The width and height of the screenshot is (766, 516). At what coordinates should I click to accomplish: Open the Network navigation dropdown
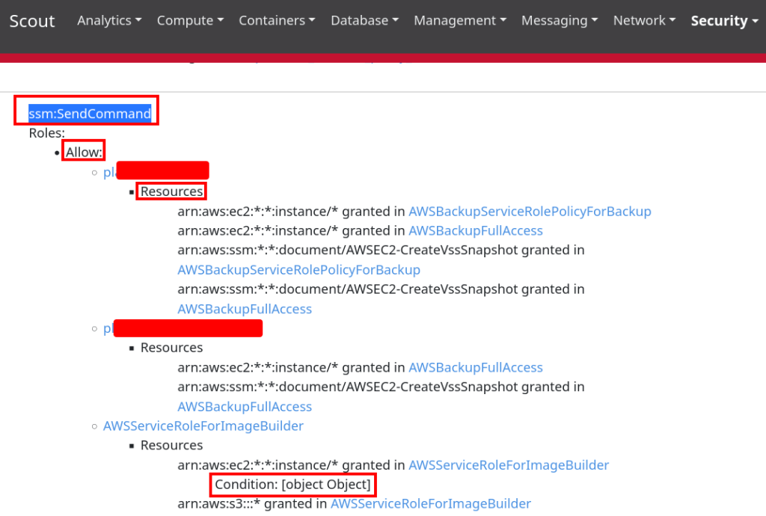tap(644, 21)
